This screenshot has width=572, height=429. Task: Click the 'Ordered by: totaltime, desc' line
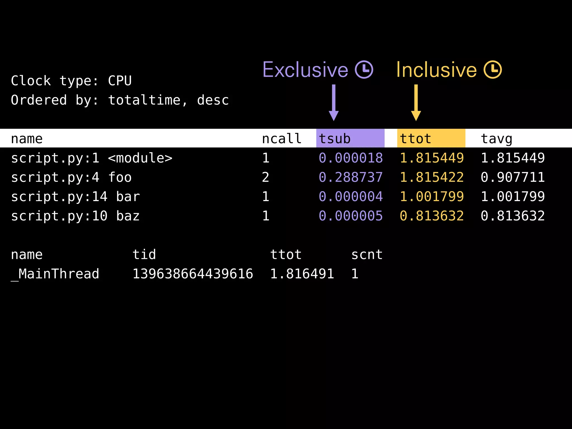[x=120, y=100]
